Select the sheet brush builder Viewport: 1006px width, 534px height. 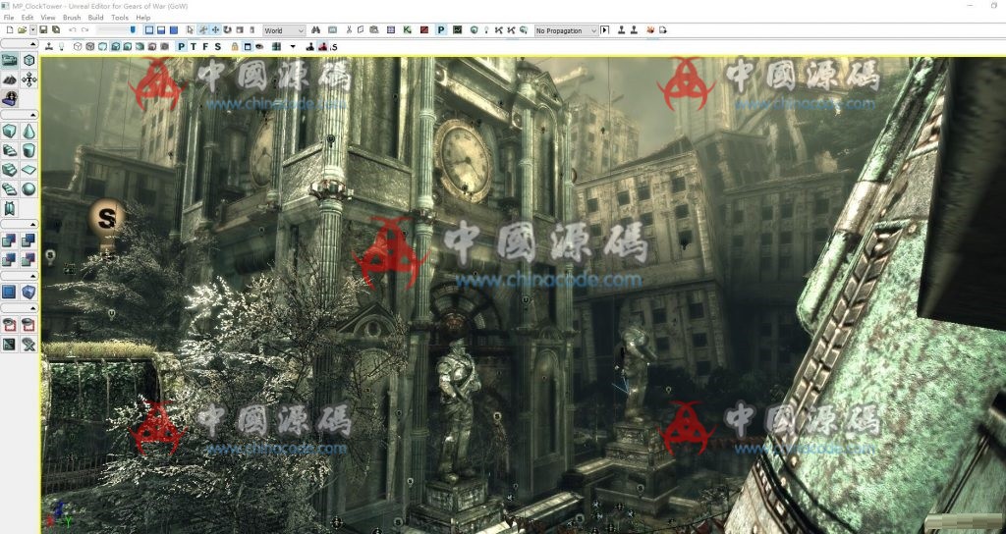(x=28, y=170)
